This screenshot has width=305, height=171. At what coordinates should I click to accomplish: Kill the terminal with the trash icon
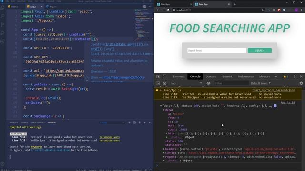(140, 123)
